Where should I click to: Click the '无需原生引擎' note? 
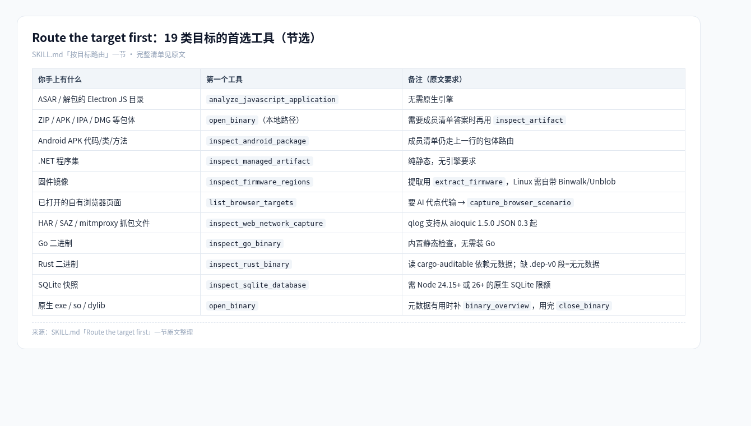tap(430, 99)
